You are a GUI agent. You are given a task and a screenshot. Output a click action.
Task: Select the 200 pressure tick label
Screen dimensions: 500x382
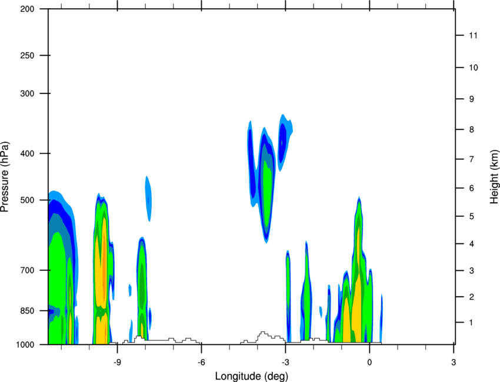pyautogui.click(x=27, y=9)
